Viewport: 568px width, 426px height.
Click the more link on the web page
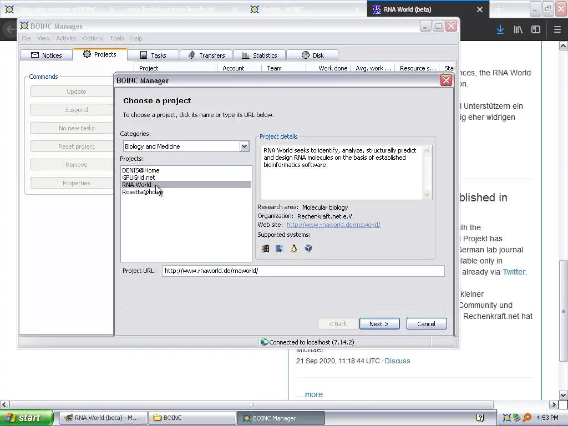(314, 394)
